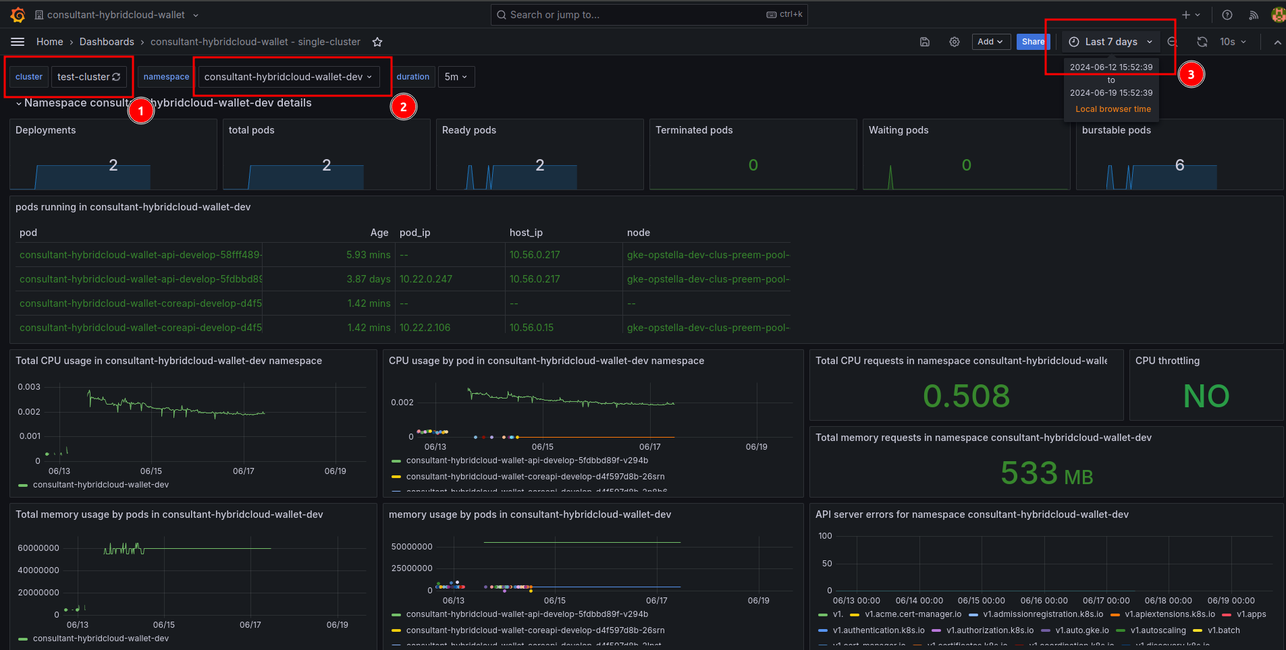Open the hamburger navigation menu
1286x650 pixels.
click(x=18, y=42)
